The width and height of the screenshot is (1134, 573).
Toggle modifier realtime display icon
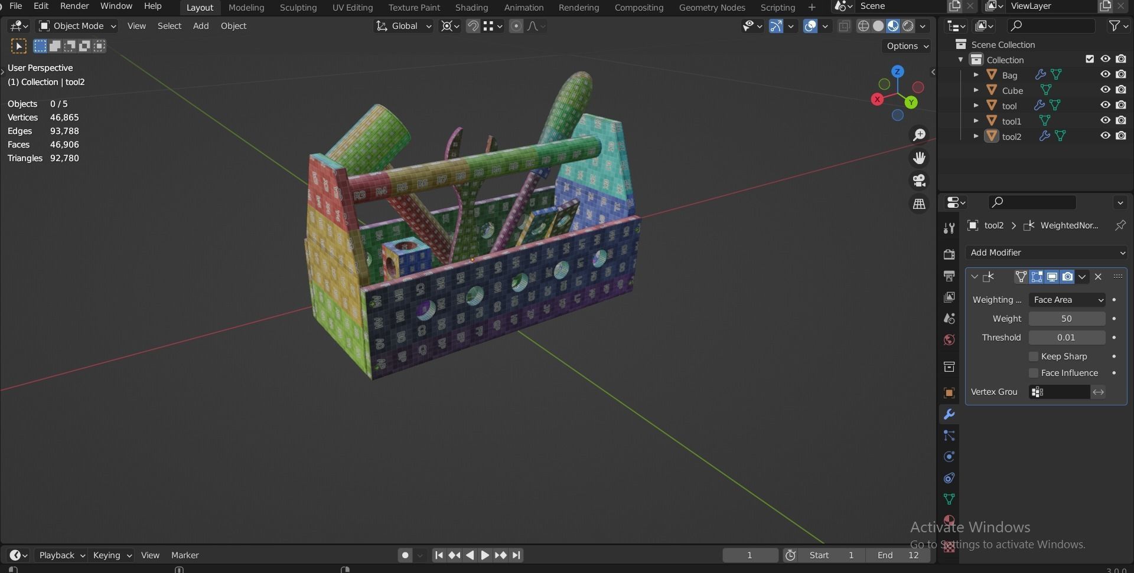(1052, 277)
